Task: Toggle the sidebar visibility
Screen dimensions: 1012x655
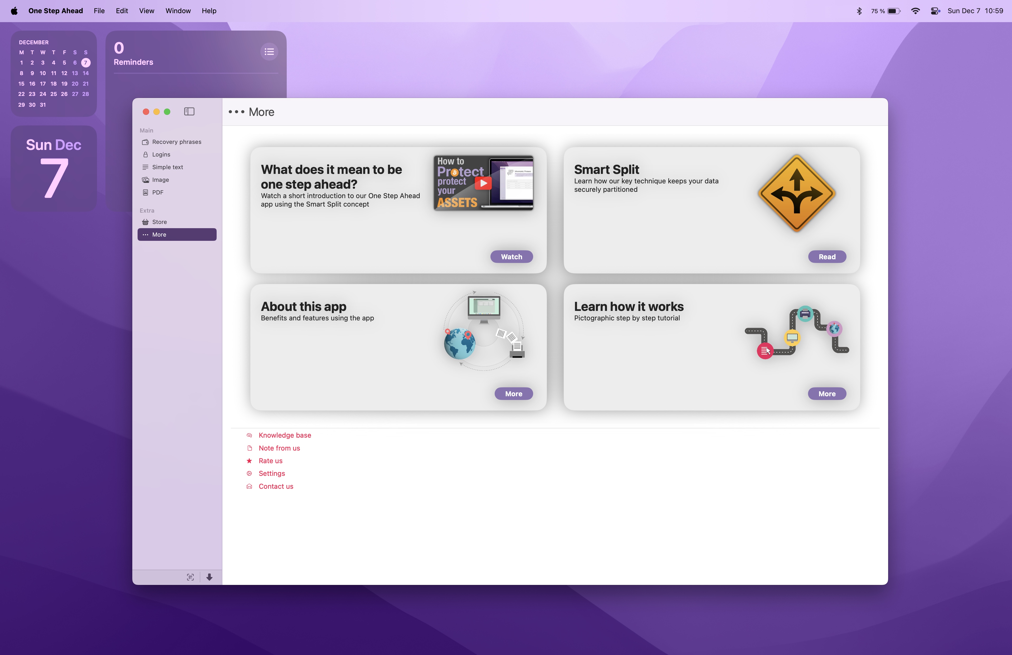Action: [189, 111]
